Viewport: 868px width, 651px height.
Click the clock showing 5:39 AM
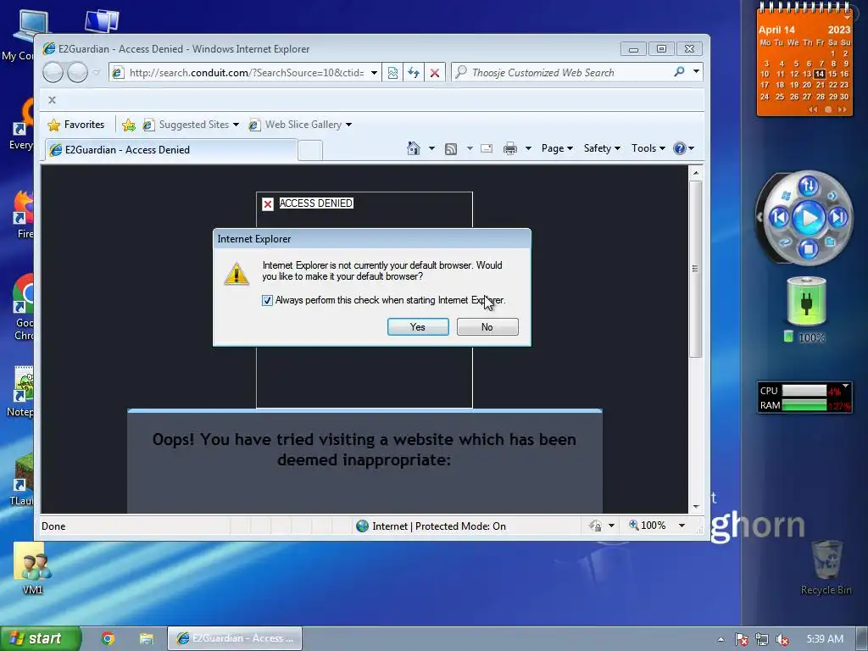(x=825, y=639)
